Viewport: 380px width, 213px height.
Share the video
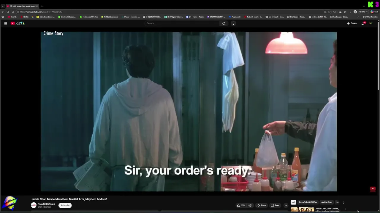(261, 205)
